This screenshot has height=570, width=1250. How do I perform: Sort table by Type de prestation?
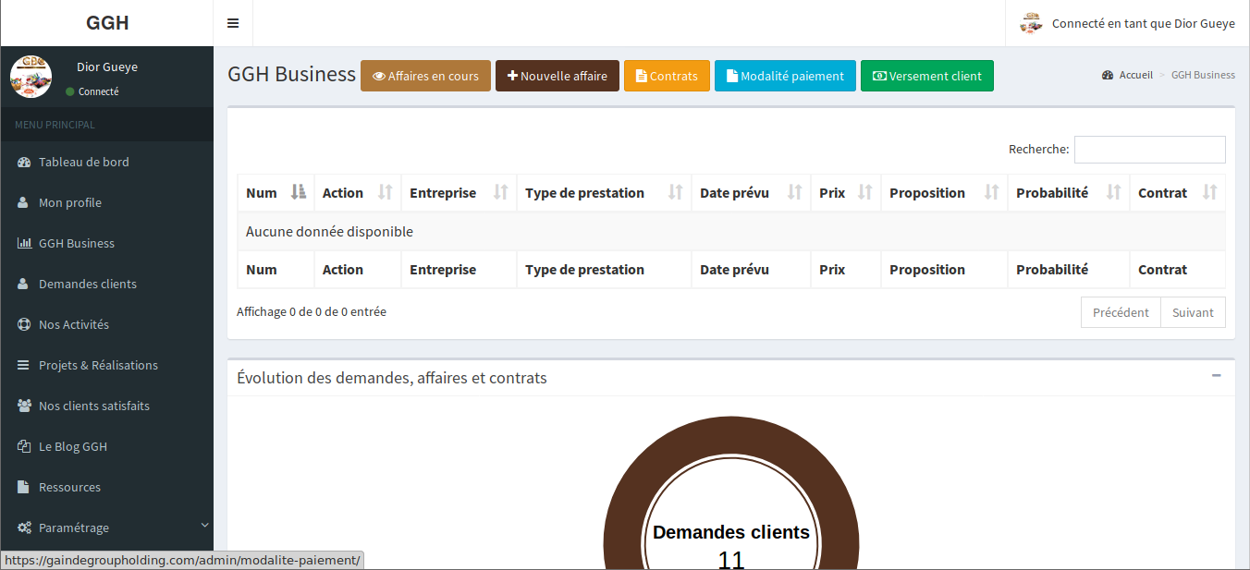click(604, 192)
